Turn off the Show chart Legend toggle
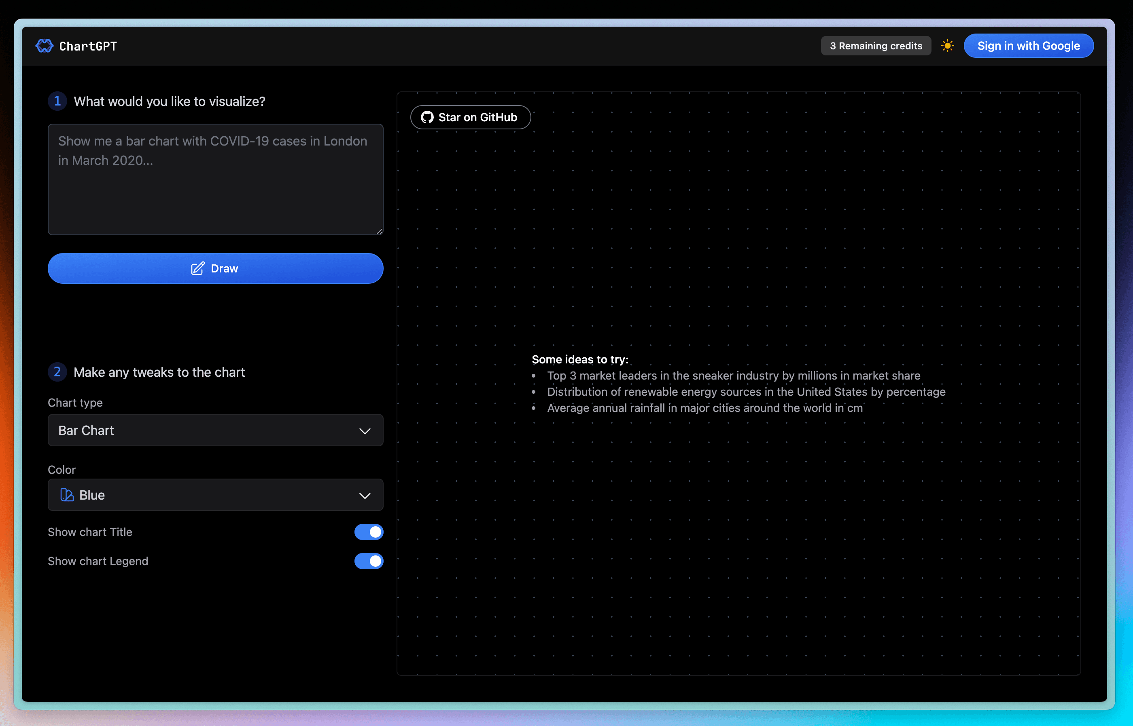 point(368,561)
